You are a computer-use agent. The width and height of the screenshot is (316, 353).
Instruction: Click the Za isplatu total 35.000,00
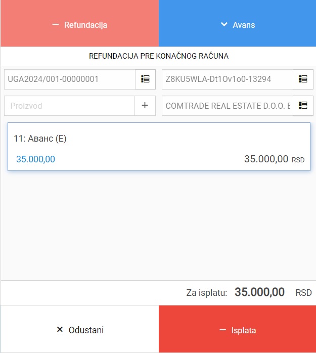[259, 292]
